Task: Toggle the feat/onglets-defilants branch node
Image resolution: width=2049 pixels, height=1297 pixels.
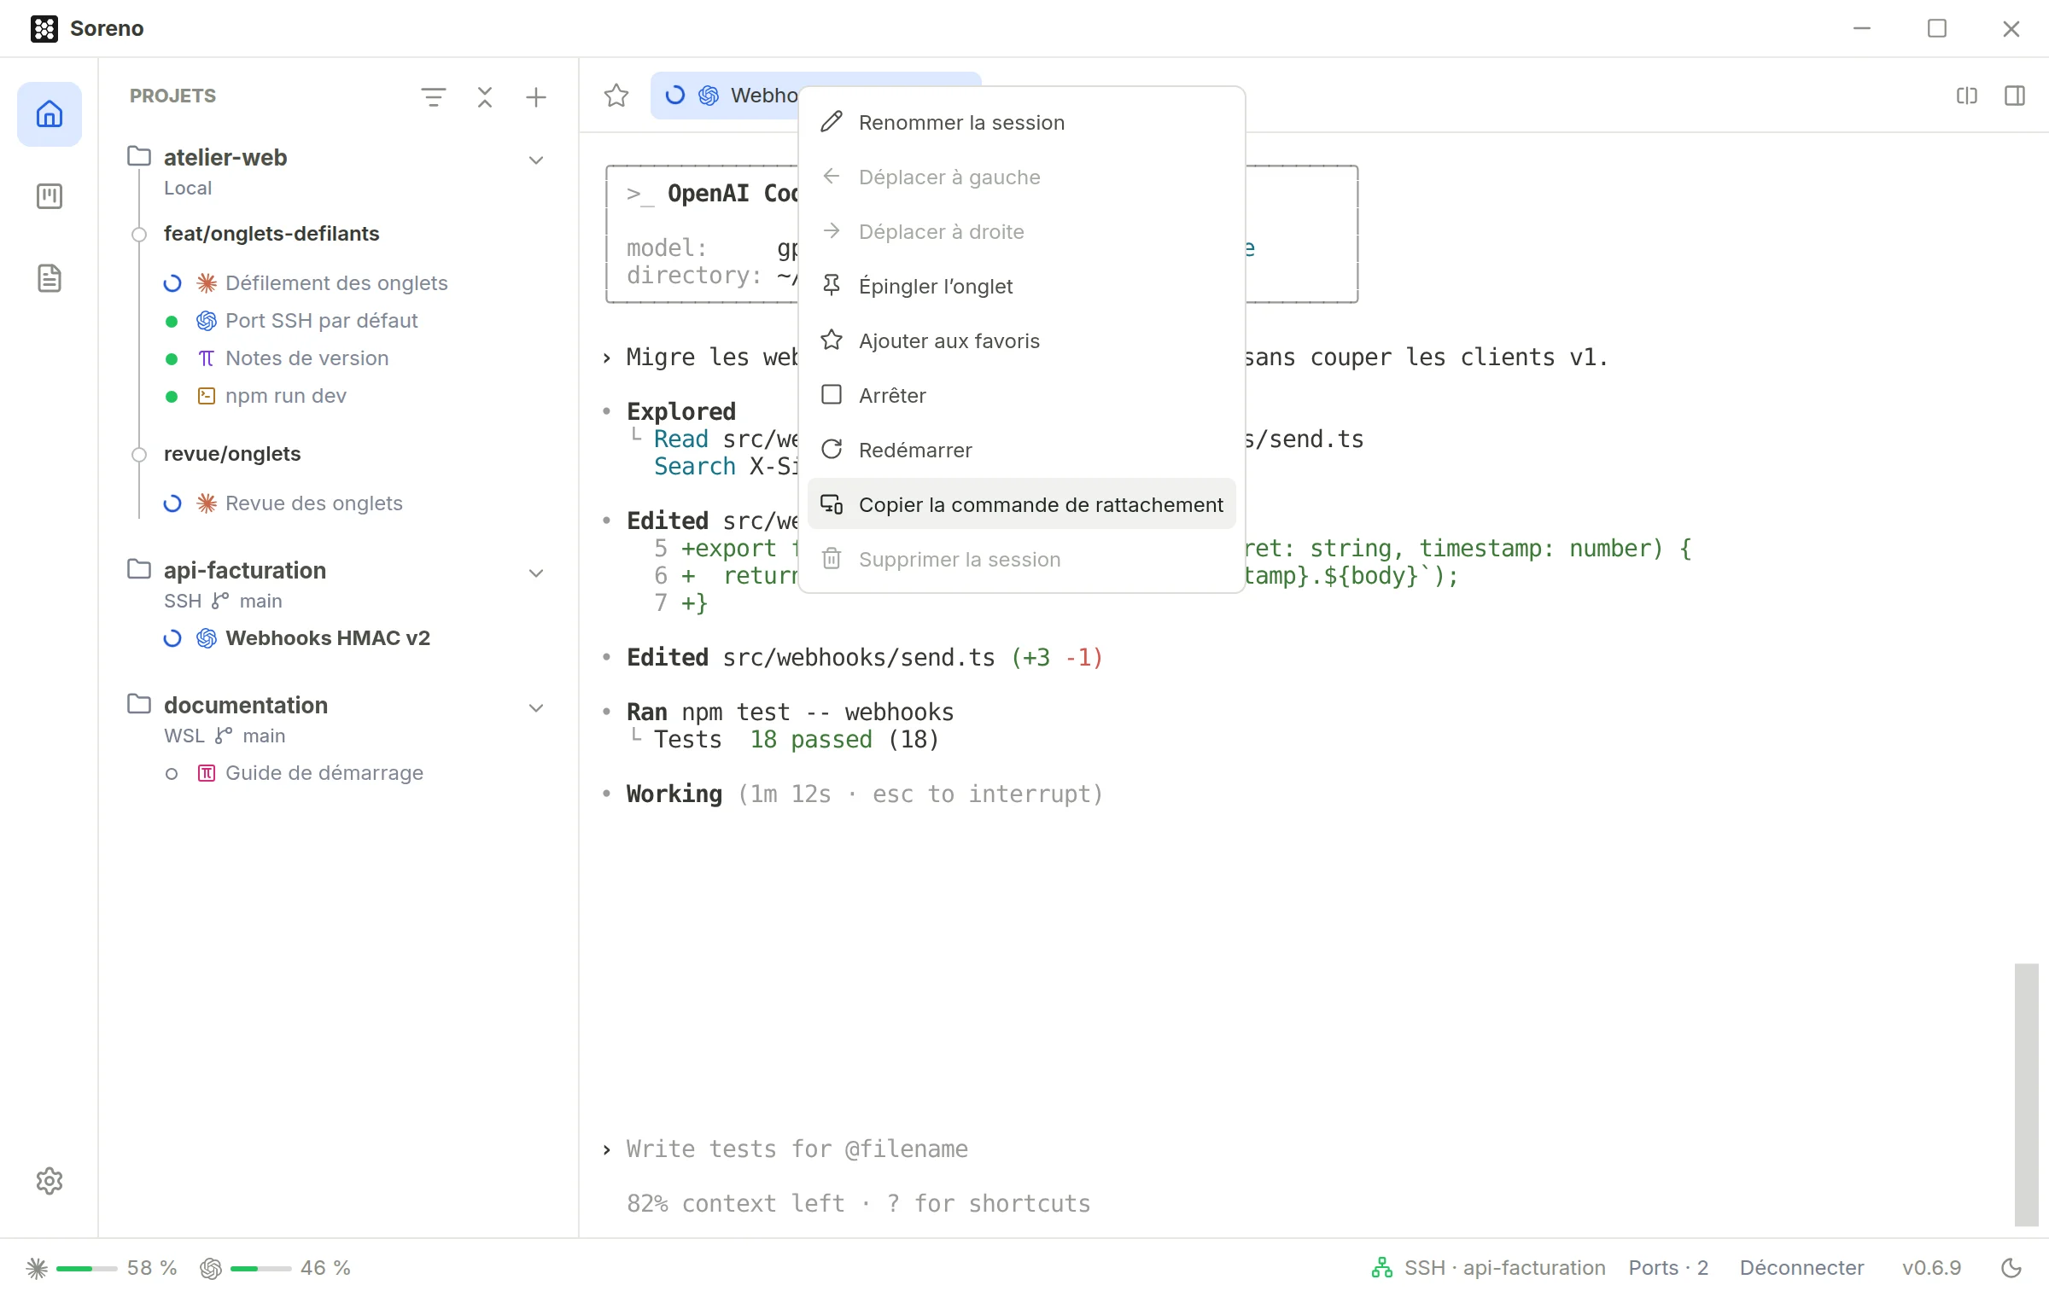Action: [x=139, y=235]
